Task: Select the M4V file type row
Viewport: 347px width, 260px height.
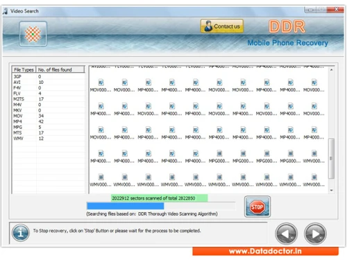Action: (49, 105)
